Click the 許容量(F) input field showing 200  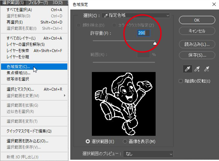(143, 33)
